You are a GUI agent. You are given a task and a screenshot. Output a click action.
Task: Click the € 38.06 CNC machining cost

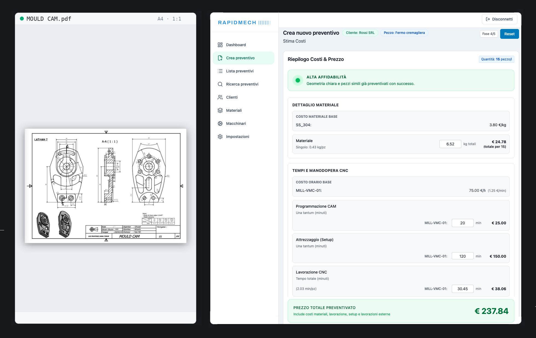[x=499, y=289]
